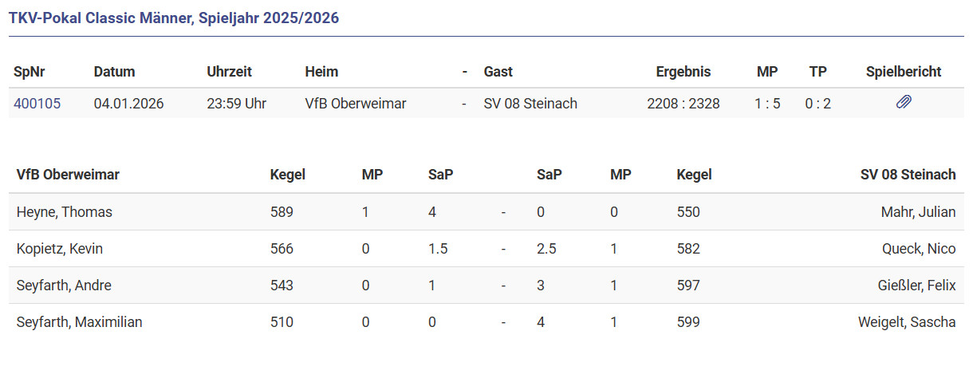The height and width of the screenshot is (386, 973).
Task: Click the SpNr column header
Action: [30, 72]
